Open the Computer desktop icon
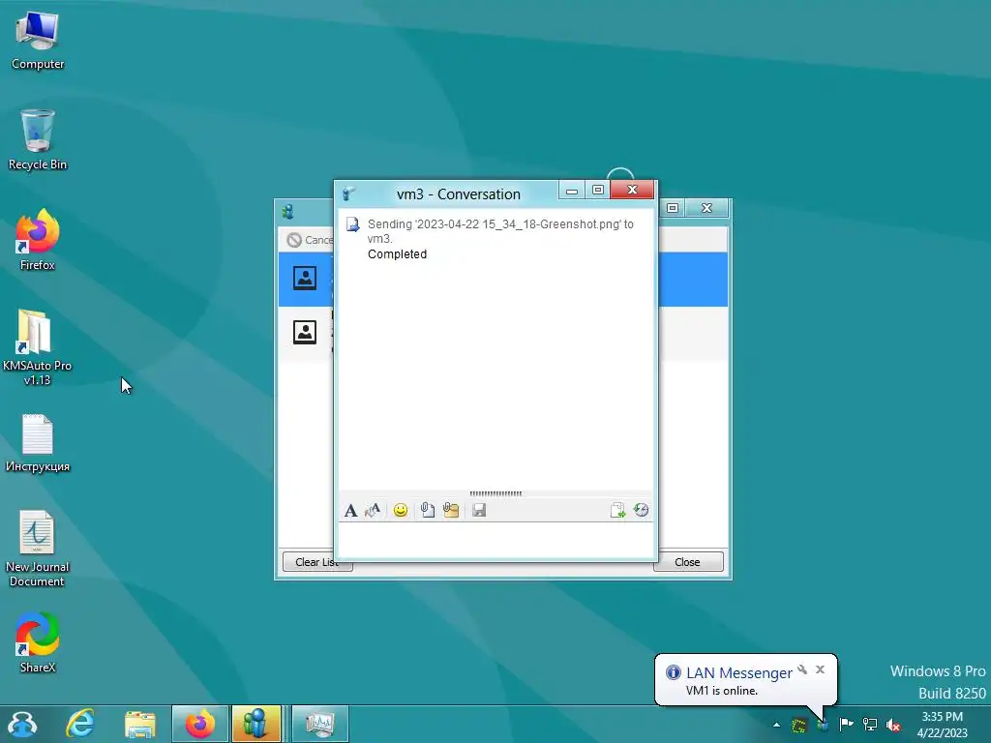 [x=38, y=39]
